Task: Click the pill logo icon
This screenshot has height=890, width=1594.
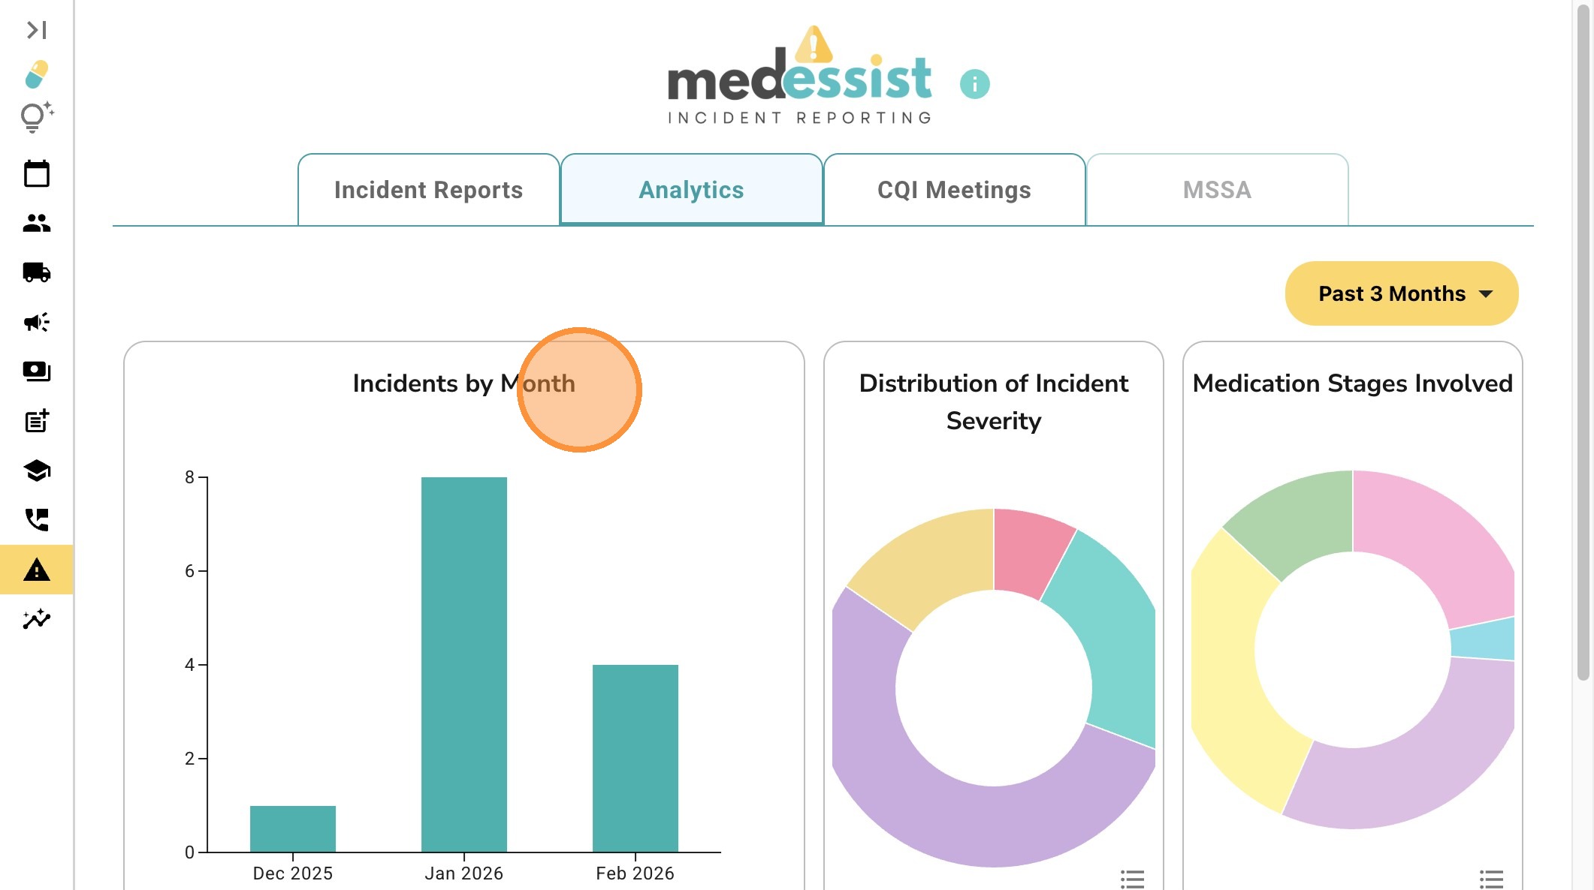Action: 36,74
